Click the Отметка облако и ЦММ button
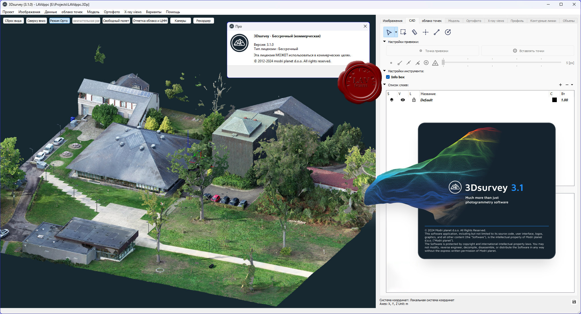 click(150, 21)
